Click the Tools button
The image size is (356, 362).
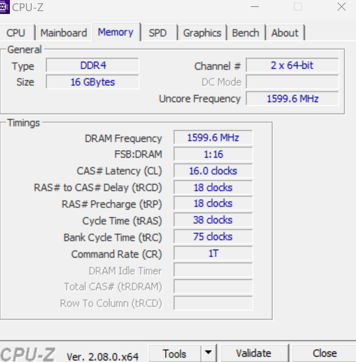175,353
